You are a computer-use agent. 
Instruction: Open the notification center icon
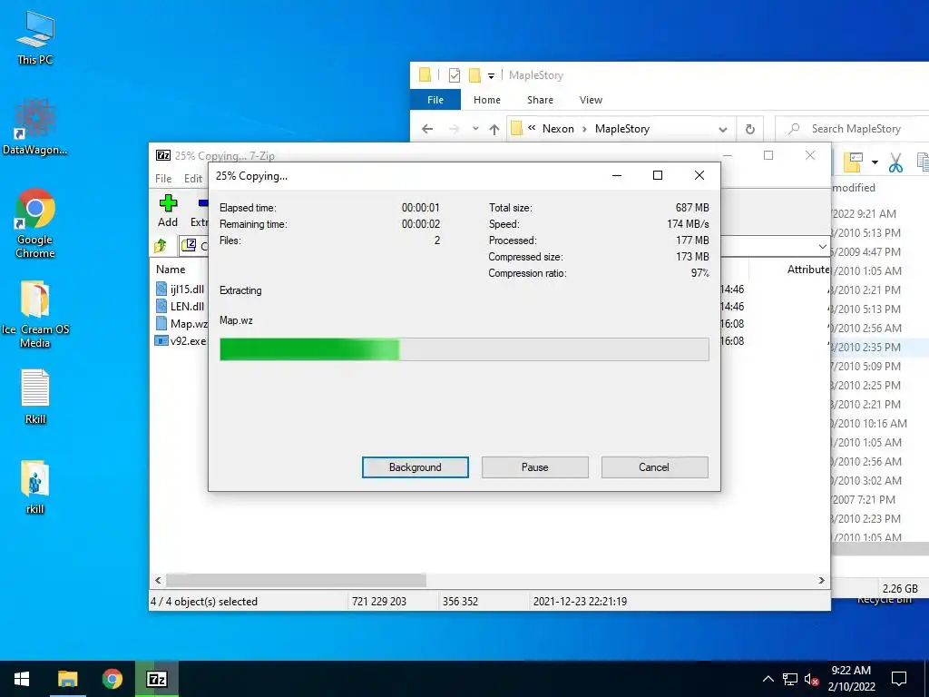[899, 679]
